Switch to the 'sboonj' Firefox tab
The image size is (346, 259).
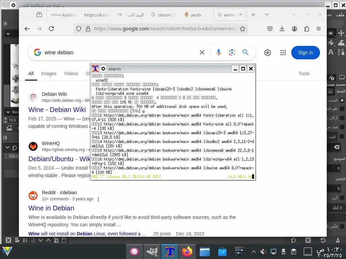point(164,15)
